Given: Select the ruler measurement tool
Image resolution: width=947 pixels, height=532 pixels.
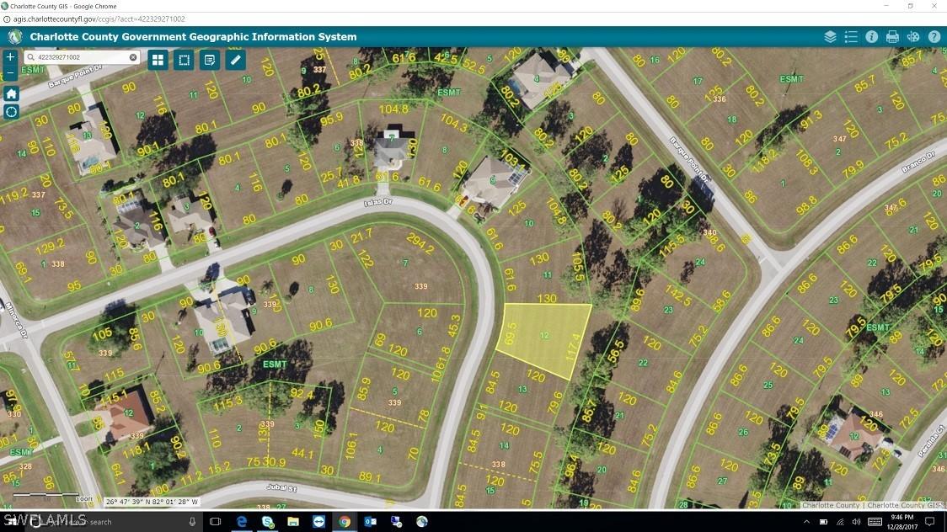Looking at the screenshot, I should click(236, 60).
